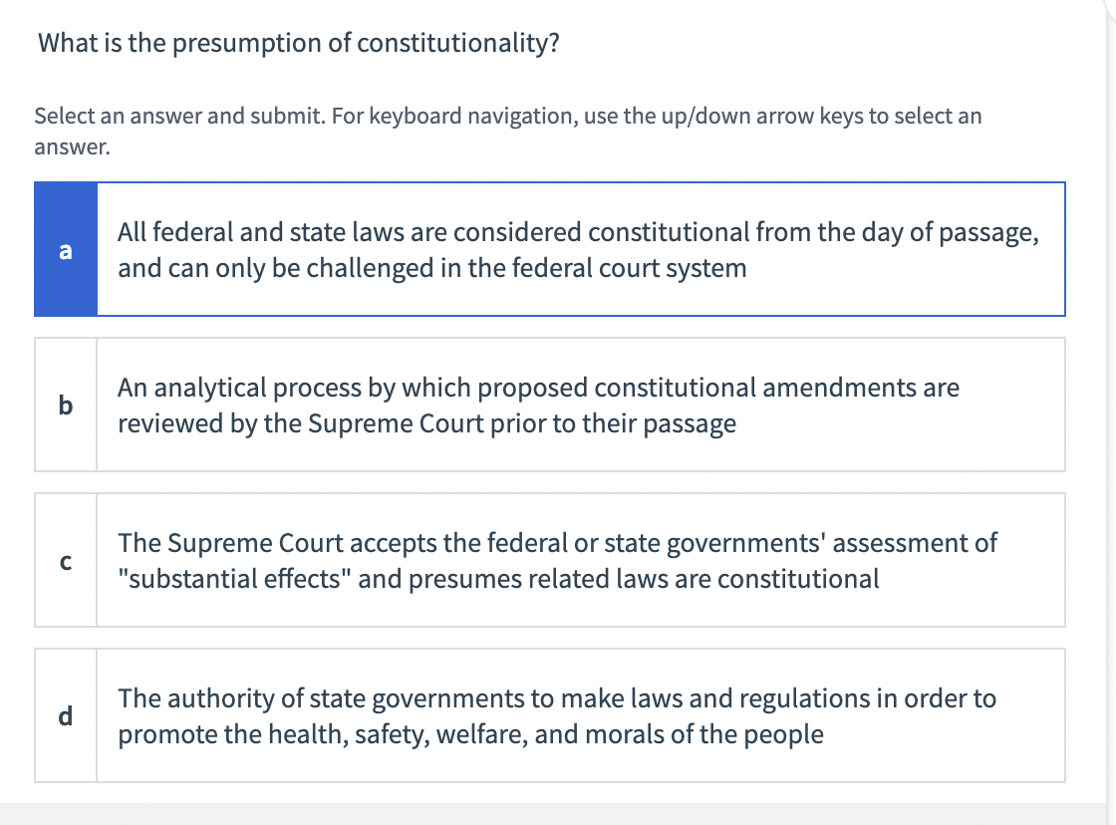Viewport: 1116px width, 825px height.
Task: Click the 'b' label box
Action: tap(66, 405)
